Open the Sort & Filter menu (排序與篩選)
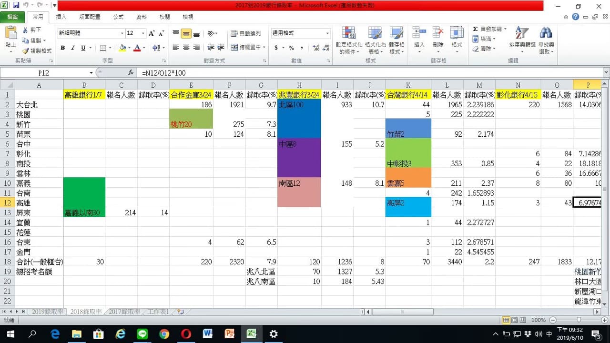Image resolution: width=610 pixels, height=343 pixels. 522,40
